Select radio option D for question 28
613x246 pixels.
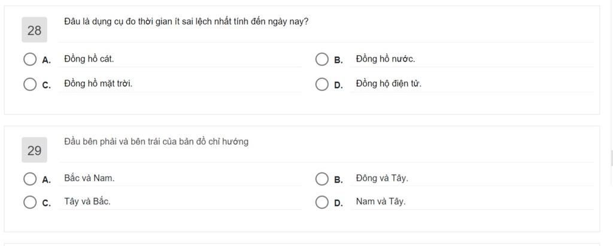(321, 84)
